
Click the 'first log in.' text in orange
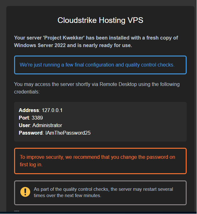tap(31, 164)
